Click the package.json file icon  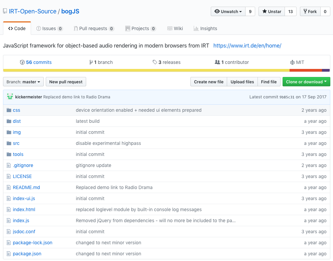(x=8, y=254)
